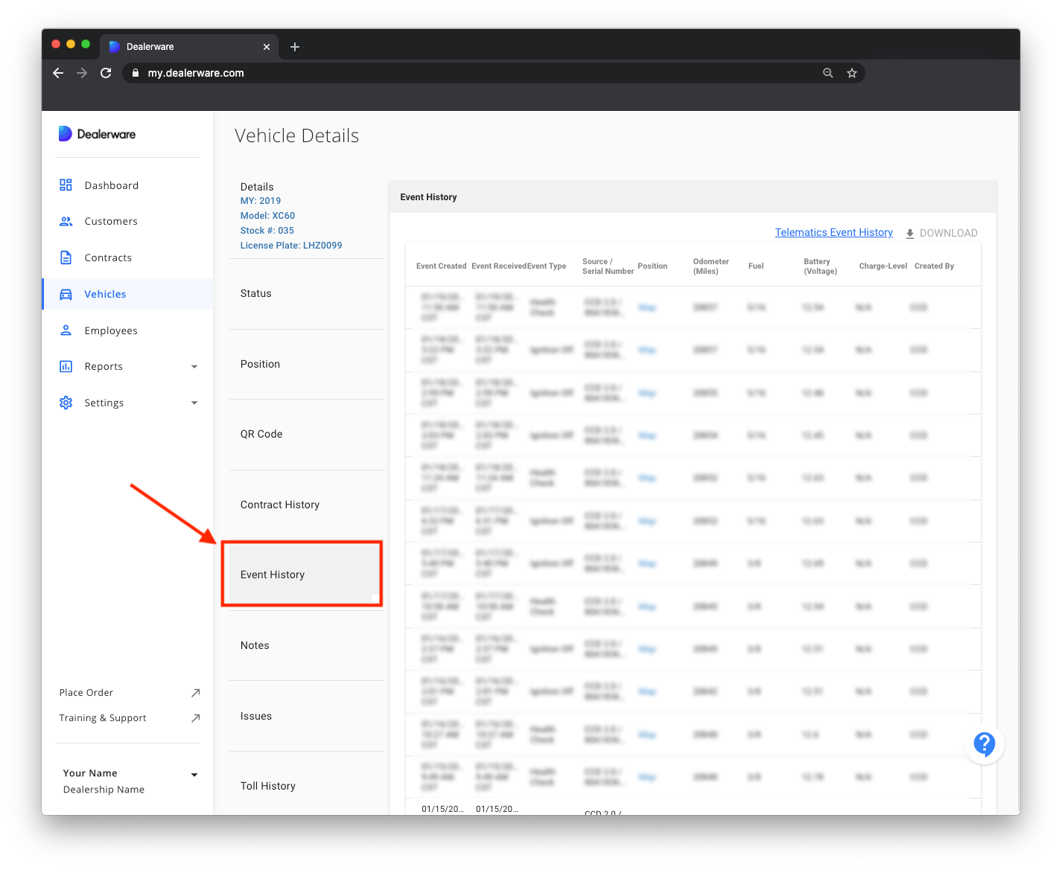Click the Place Order link

coord(86,693)
